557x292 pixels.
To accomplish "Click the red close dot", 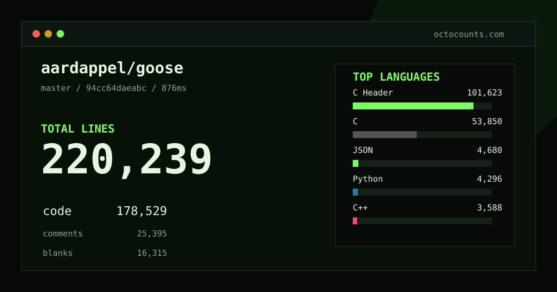I will pyautogui.click(x=36, y=34).
